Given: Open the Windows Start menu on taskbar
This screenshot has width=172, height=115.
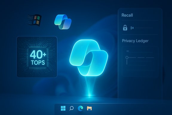Looking at the screenshot, I should tap(63, 108).
